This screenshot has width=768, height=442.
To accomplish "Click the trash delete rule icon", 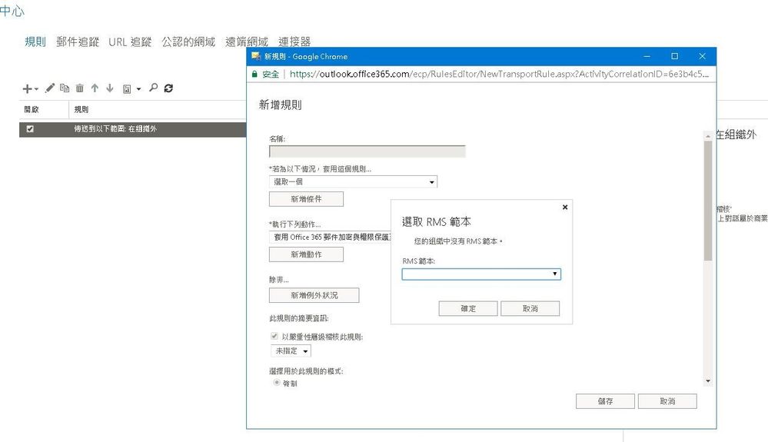I will pos(79,88).
